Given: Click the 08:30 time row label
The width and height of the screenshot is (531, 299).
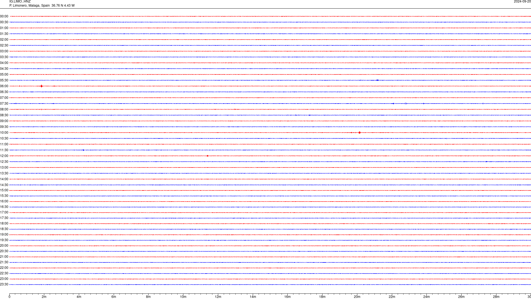Looking at the screenshot, I should pyautogui.click(x=4, y=115).
